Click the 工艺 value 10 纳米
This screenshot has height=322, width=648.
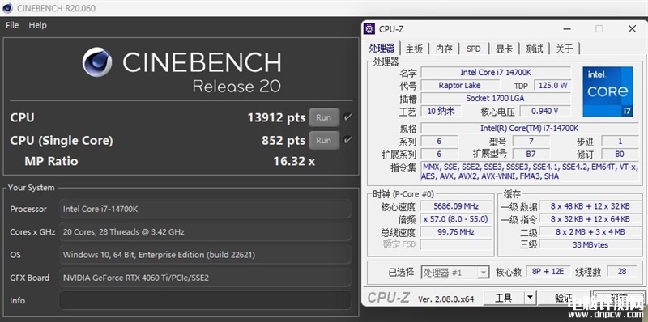pyautogui.click(x=441, y=111)
